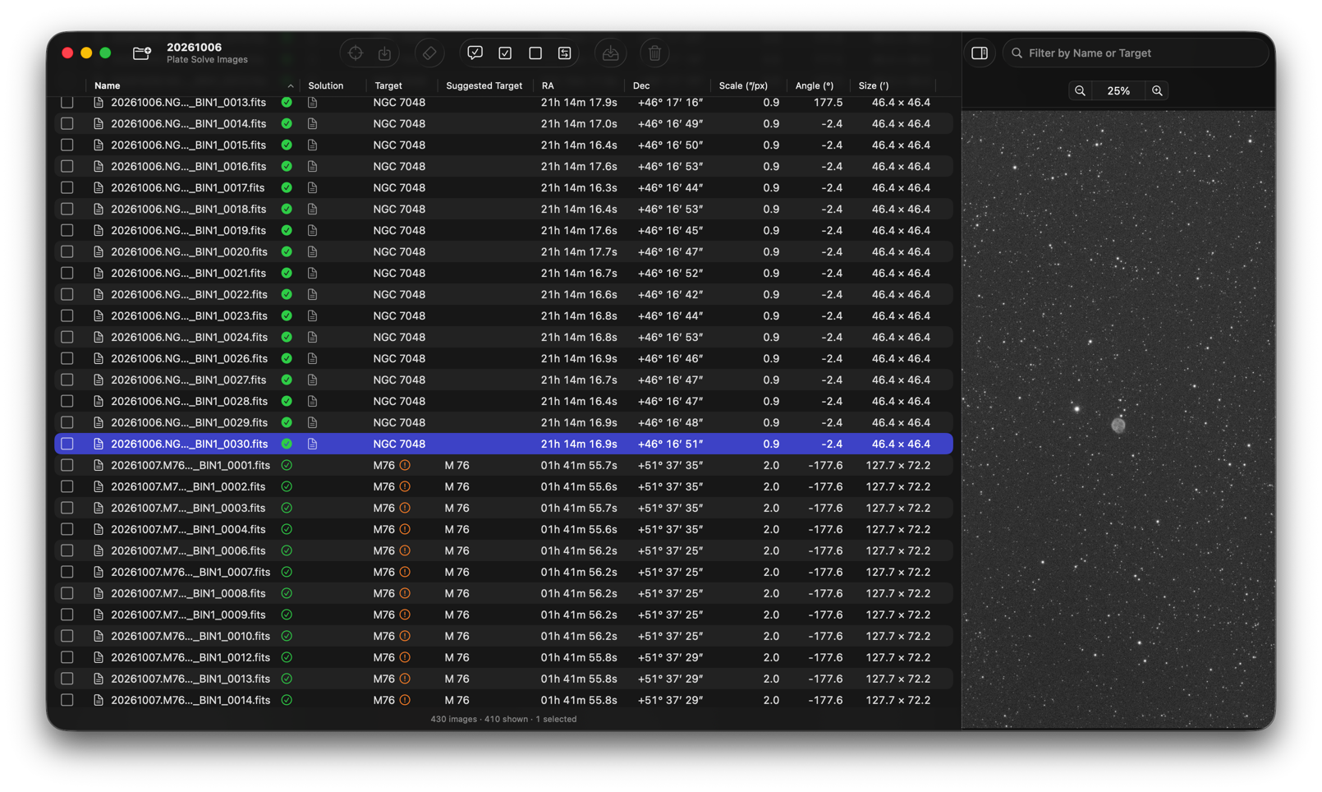
Task: Click the status text "430 images · 410 shown"
Action: (x=480, y=719)
